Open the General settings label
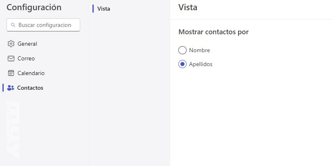Screen dimensions: 333x166 (x=27, y=44)
